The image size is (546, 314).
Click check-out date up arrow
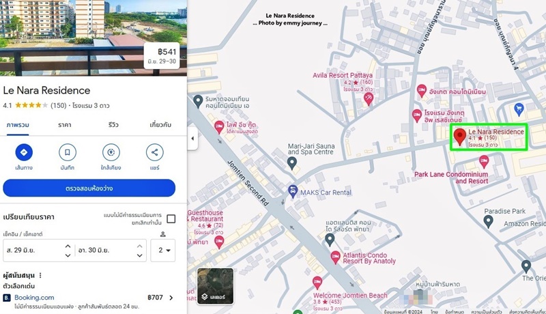point(140,246)
